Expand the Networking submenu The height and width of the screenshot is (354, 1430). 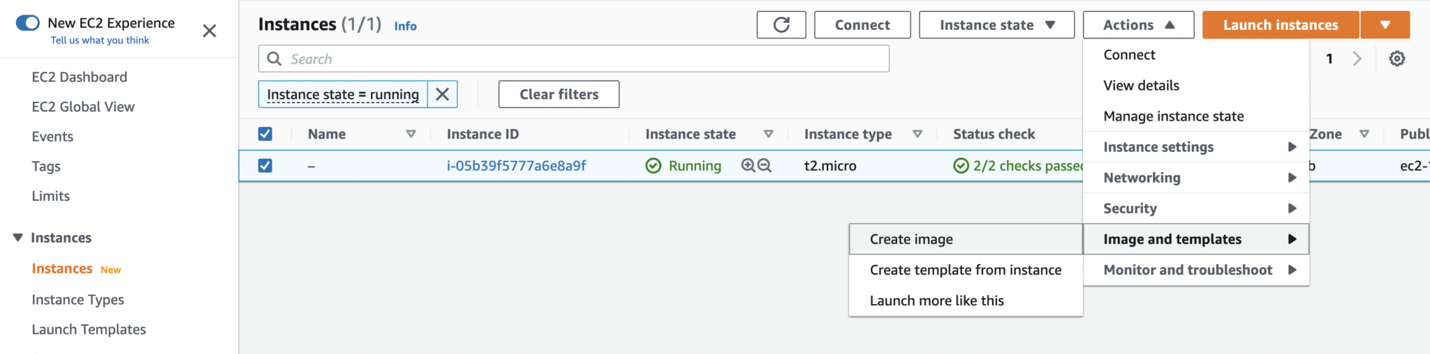click(1196, 178)
